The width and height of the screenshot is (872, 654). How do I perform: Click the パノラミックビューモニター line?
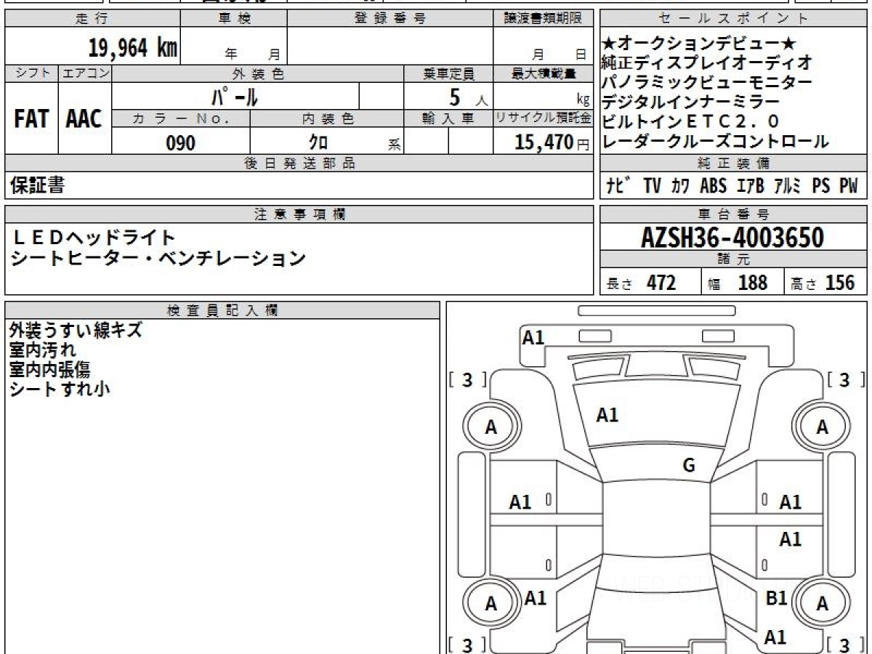(707, 84)
